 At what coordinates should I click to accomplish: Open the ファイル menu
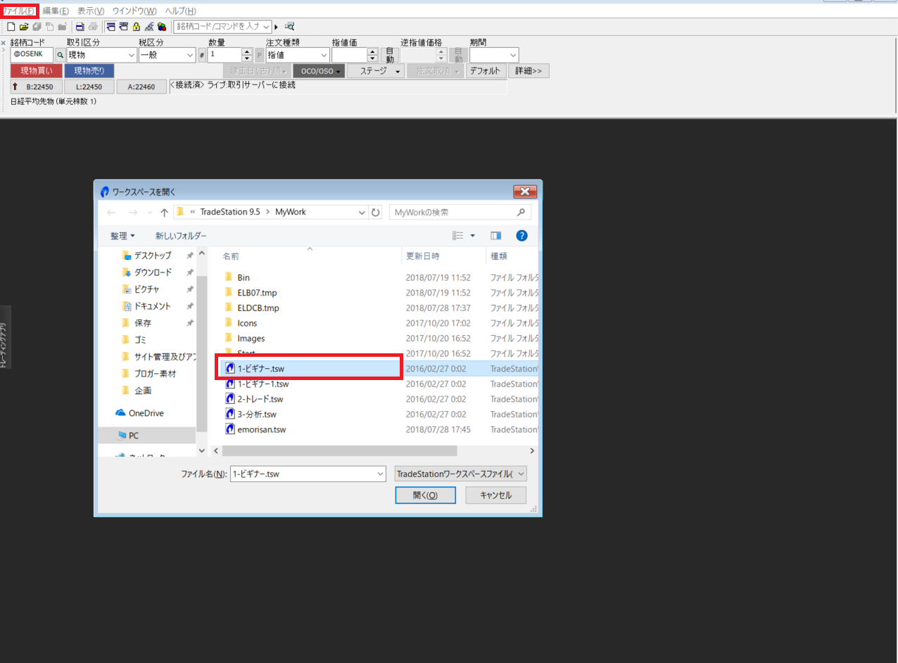pos(18,11)
